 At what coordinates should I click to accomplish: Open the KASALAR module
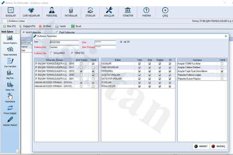click(11, 12)
